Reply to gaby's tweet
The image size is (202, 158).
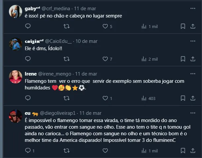click(x=28, y=26)
